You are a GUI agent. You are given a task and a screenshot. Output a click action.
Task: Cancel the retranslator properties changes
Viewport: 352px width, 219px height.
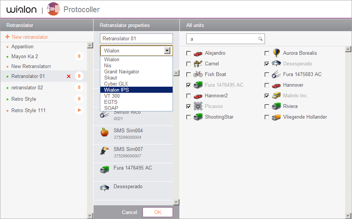[x=130, y=212]
